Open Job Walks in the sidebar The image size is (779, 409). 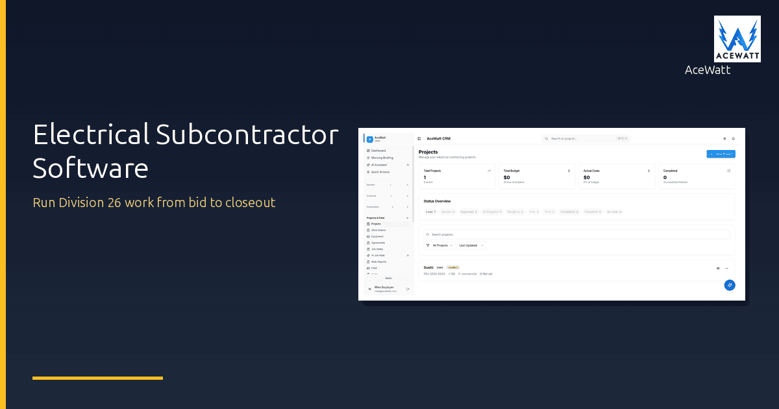387,249
